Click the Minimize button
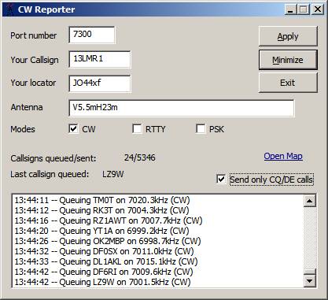Screen dimensions: 328x300 (288, 60)
